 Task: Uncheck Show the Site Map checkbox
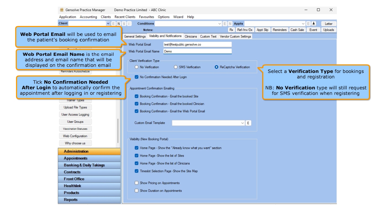[136, 171]
